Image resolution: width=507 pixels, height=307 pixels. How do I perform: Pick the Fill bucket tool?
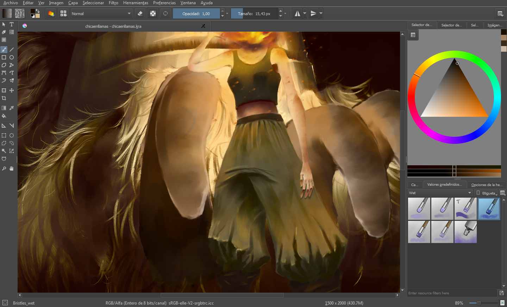[x=4, y=116]
